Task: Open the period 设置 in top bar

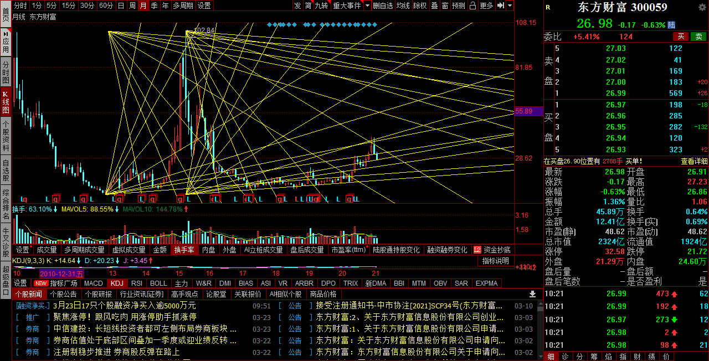Action: point(204,6)
